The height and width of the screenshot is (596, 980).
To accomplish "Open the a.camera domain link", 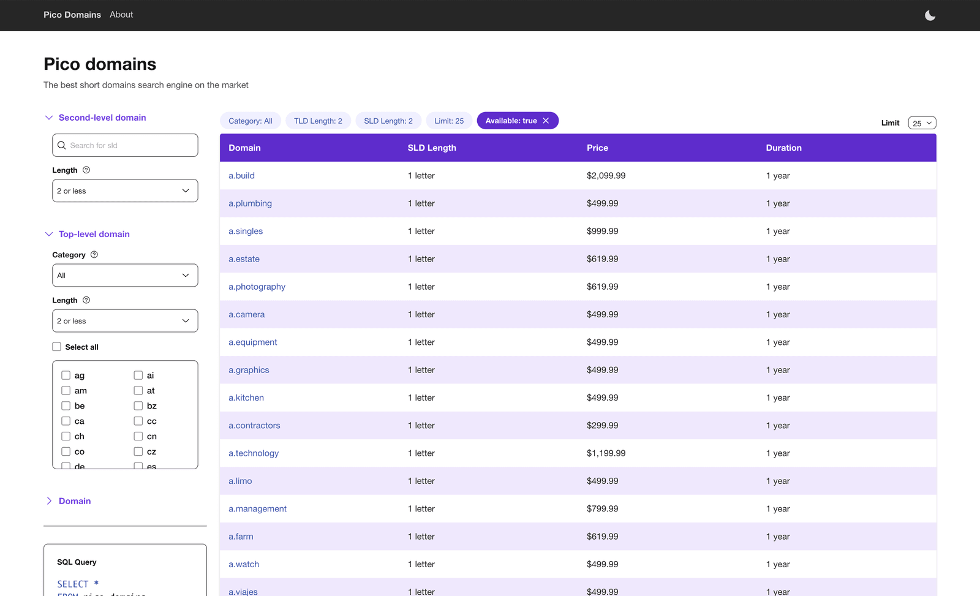I will coord(246,314).
